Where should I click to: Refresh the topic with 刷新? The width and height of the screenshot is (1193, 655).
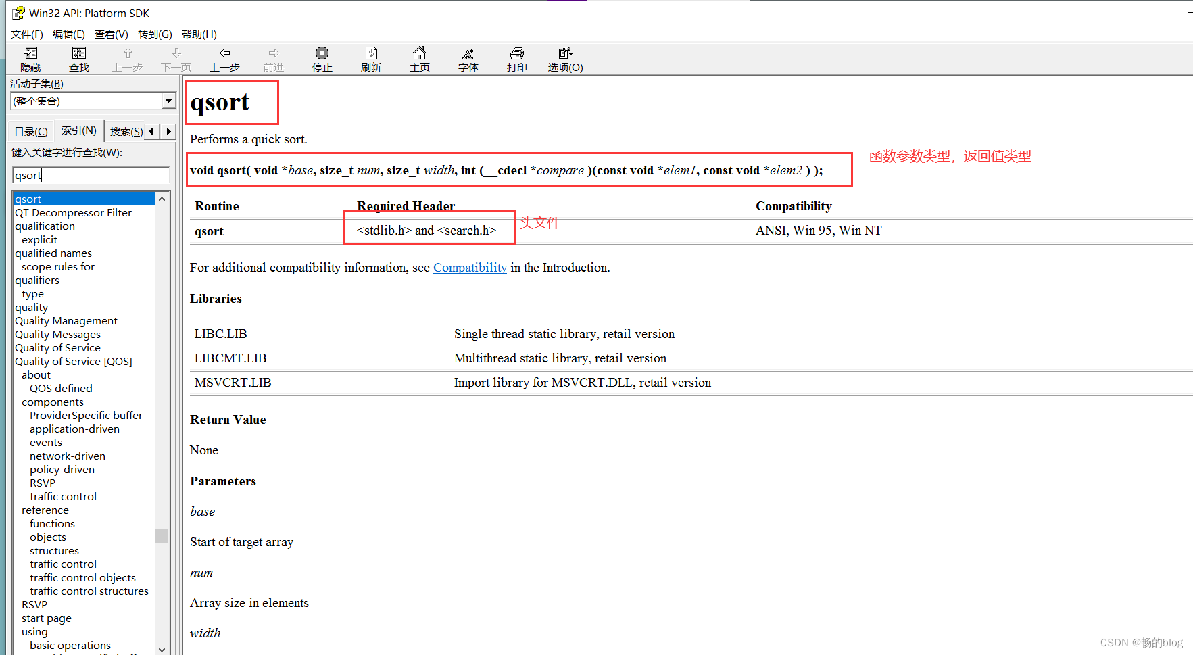pos(371,59)
